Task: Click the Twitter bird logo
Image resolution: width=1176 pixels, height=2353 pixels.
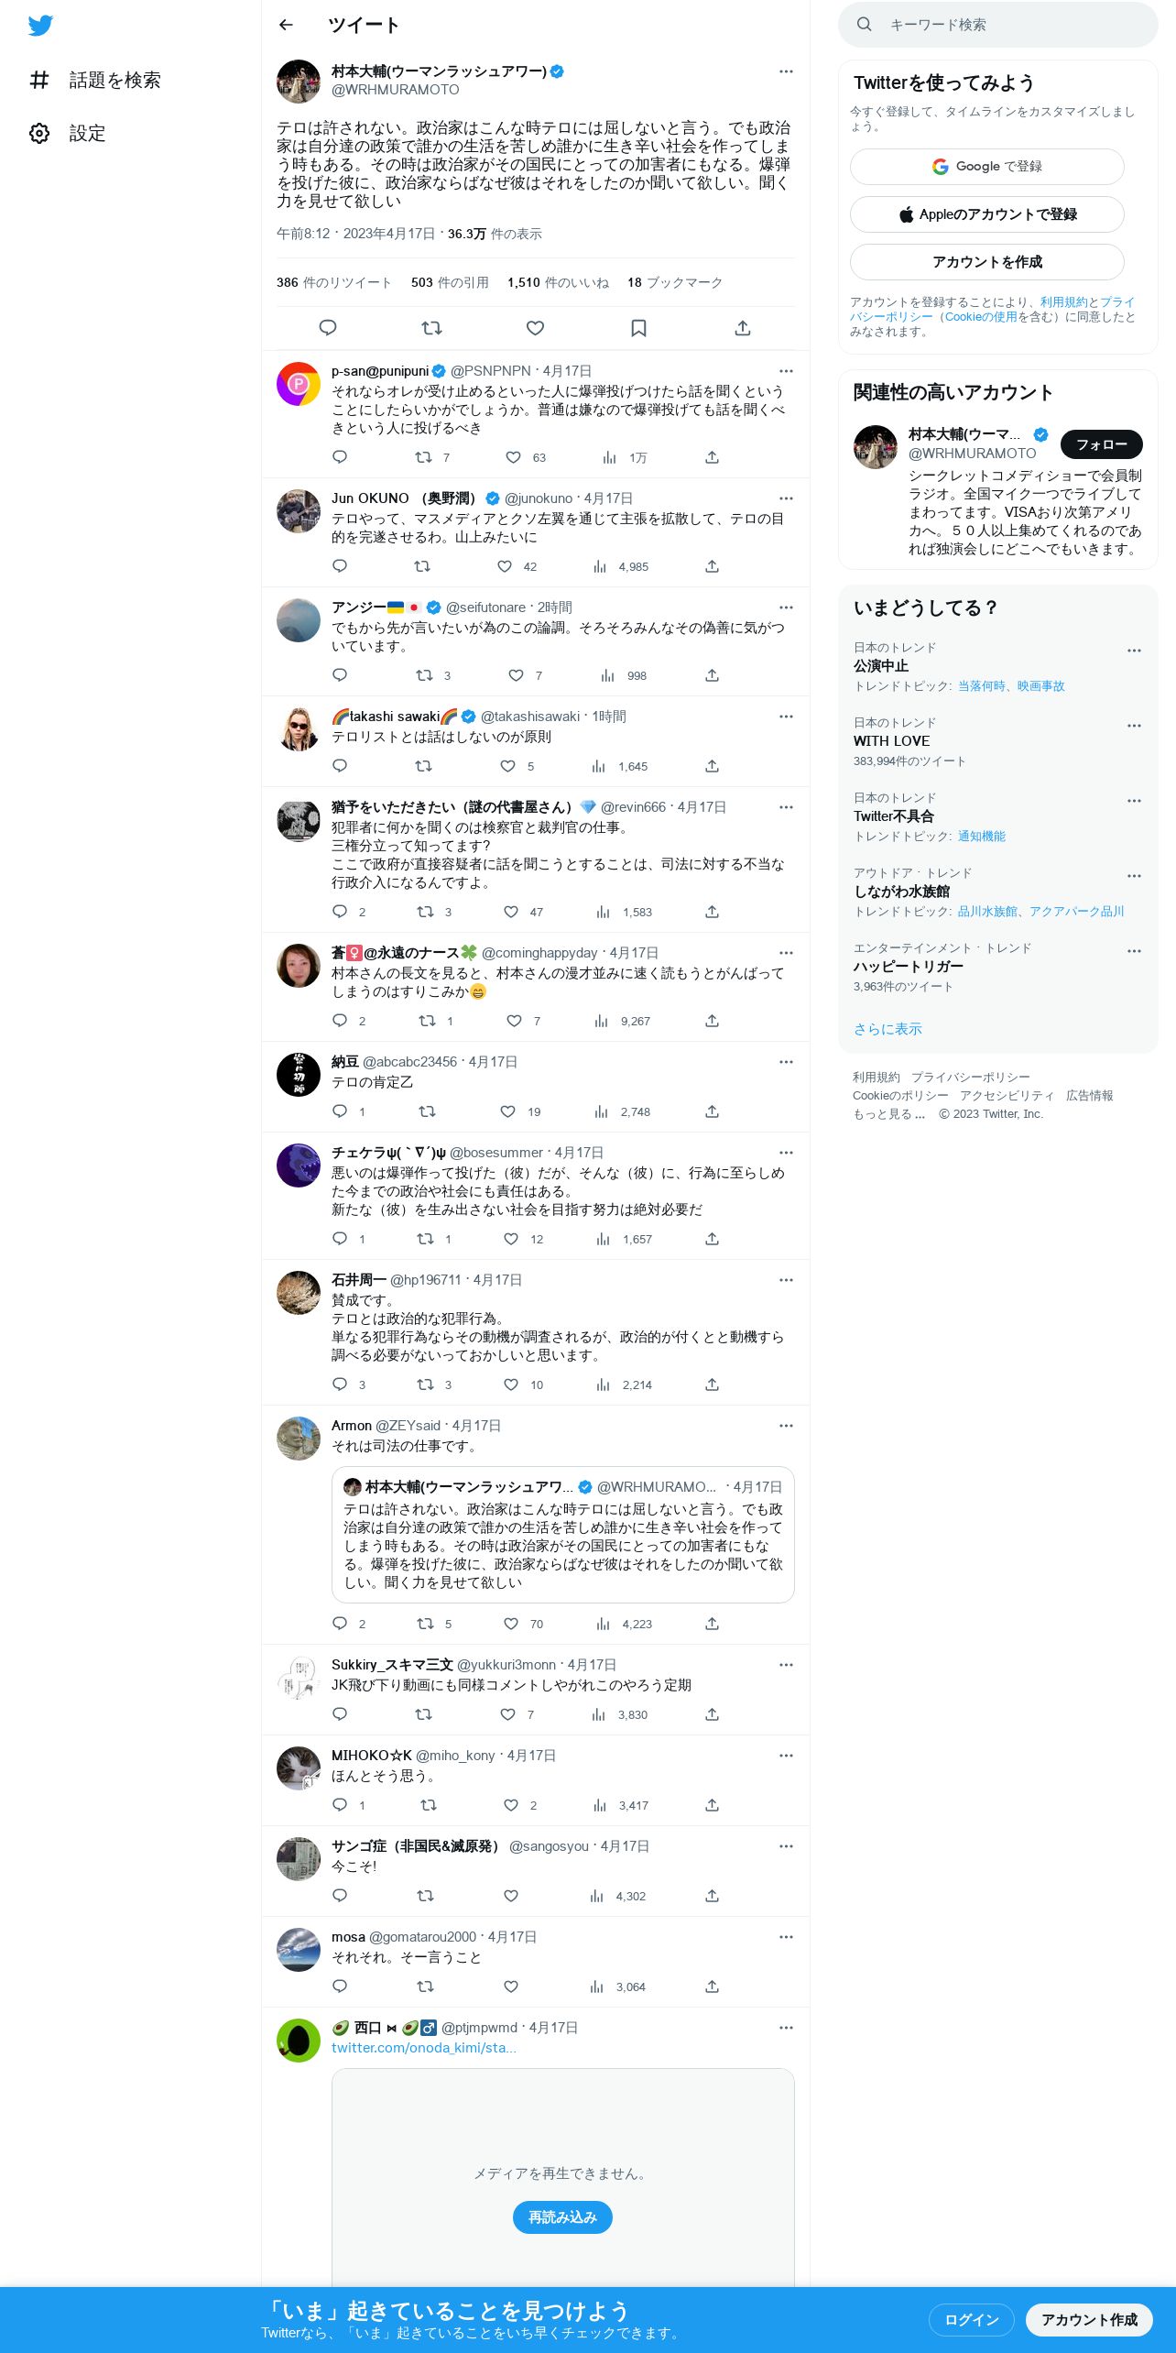Action: (x=40, y=26)
